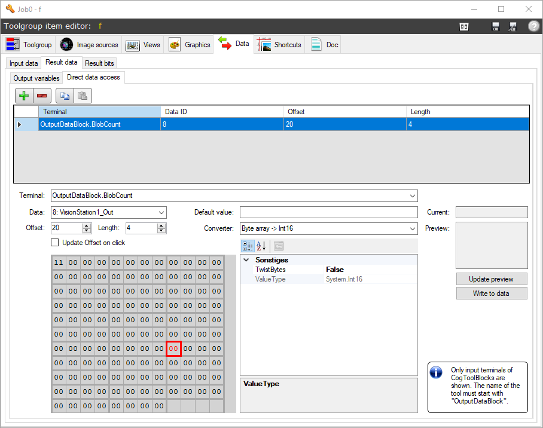
Task: Click the save-as icon in header
Action: (x=513, y=27)
